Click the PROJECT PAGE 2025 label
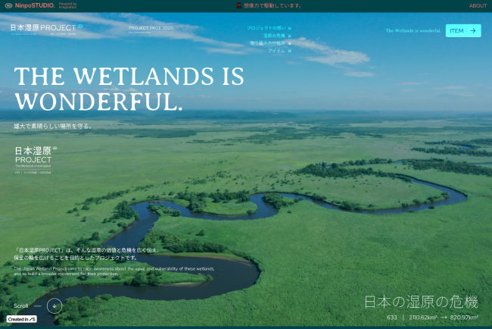 [x=151, y=28]
